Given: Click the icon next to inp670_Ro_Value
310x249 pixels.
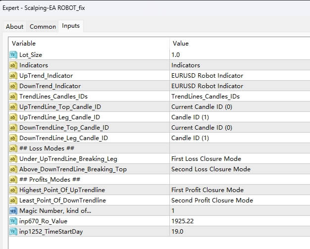Looking at the screenshot, I should (x=13, y=221).
